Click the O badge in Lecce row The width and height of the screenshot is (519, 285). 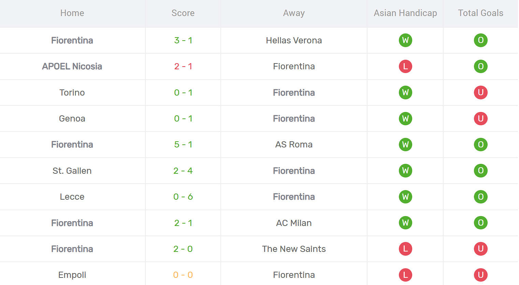[x=480, y=197]
